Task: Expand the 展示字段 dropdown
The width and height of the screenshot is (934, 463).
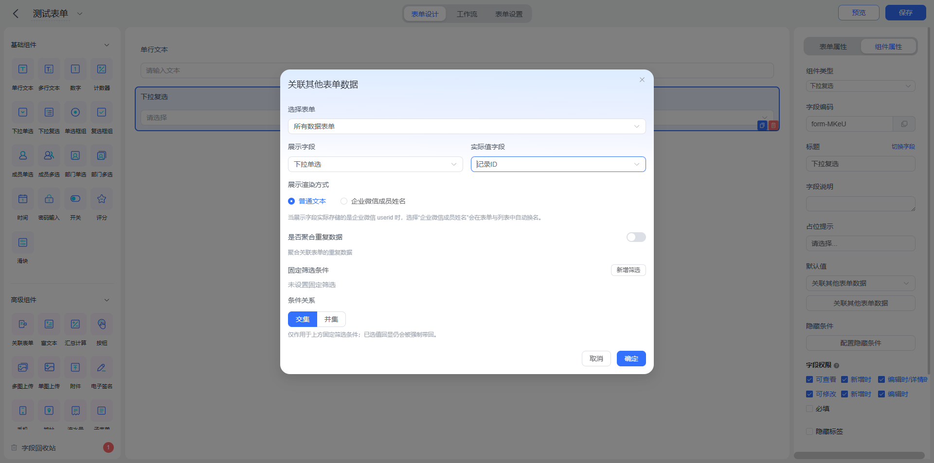Action: [375, 164]
